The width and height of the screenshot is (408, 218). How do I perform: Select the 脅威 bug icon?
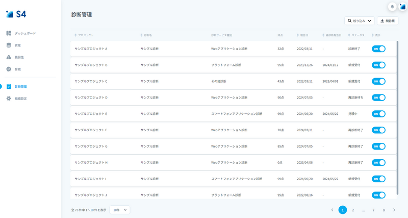coord(9,69)
